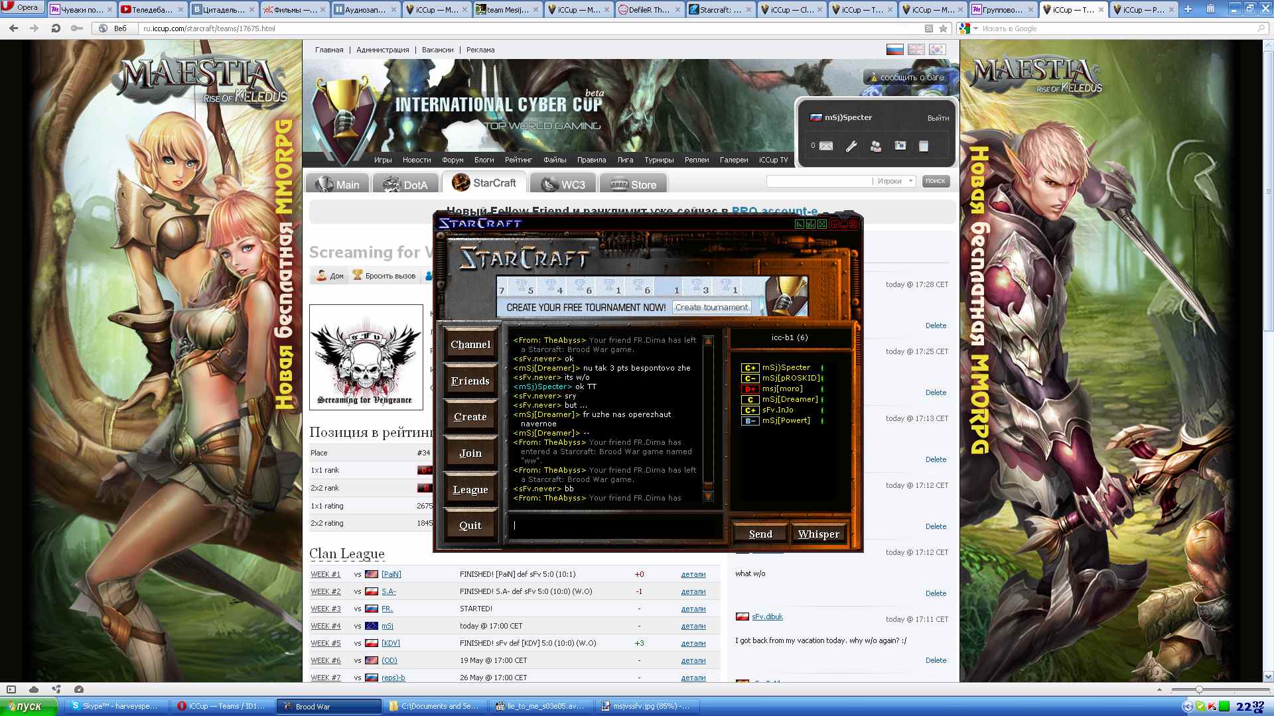Click the Opera Unite share icon in status bar
The height and width of the screenshot is (716, 1274).
(56, 689)
